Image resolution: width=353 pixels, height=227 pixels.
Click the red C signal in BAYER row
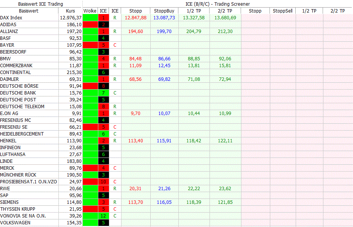[115, 45]
